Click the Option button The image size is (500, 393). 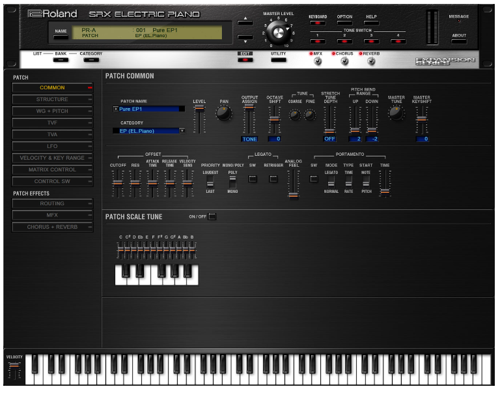pos(344,23)
